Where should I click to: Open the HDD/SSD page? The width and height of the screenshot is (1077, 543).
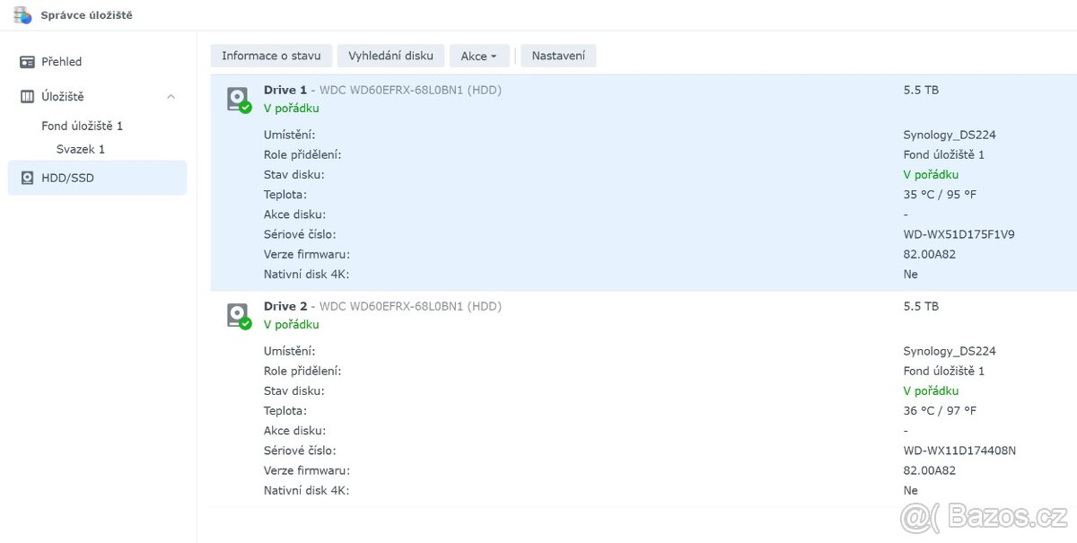coord(97,178)
